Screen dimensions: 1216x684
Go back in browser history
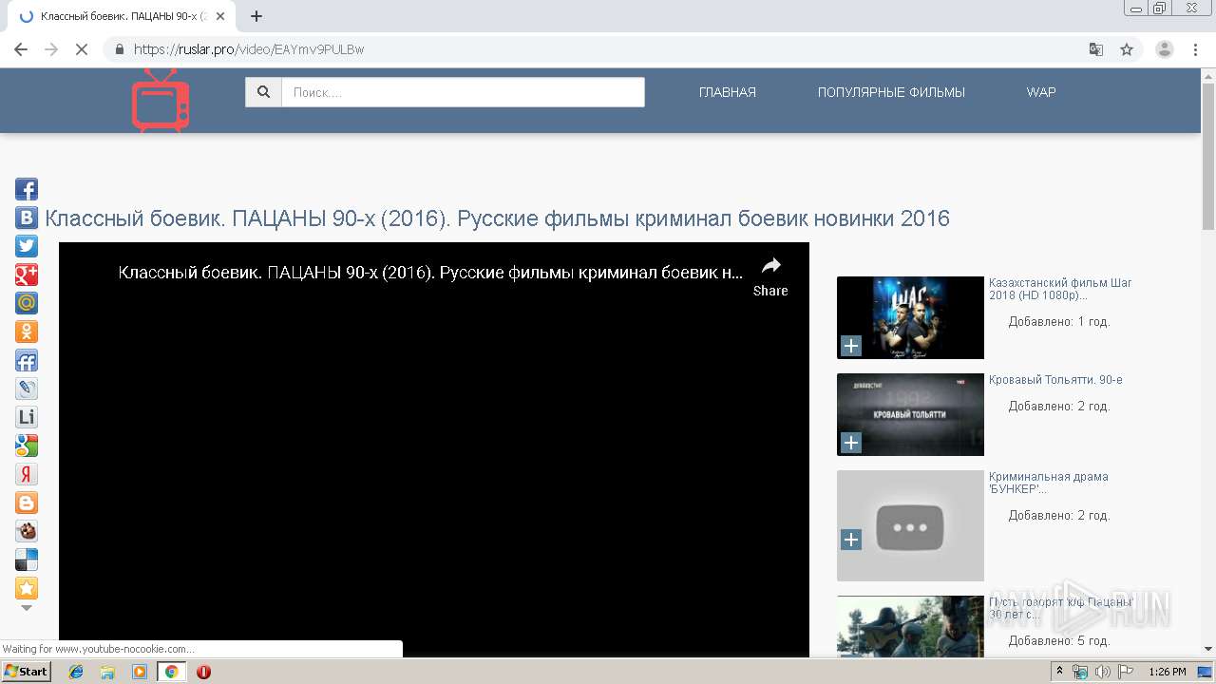(x=21, y=49)
